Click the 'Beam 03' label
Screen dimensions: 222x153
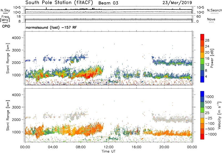108,3
